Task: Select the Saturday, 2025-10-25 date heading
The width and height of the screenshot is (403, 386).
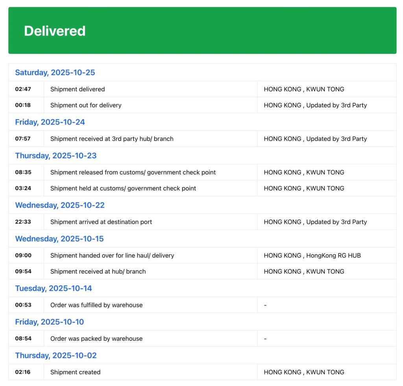Action: (55, 72)
